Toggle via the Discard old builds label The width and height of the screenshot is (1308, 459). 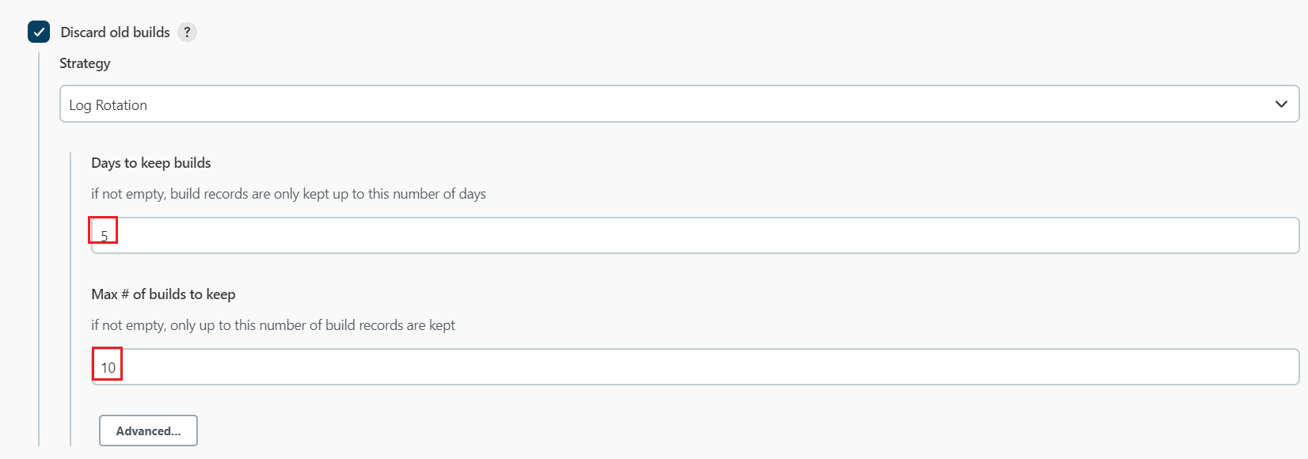pyautogui.click(x=116, y=32)
